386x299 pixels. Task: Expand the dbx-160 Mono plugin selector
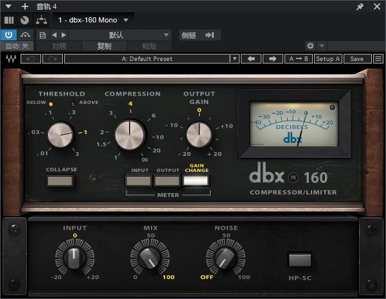point(126,20)
